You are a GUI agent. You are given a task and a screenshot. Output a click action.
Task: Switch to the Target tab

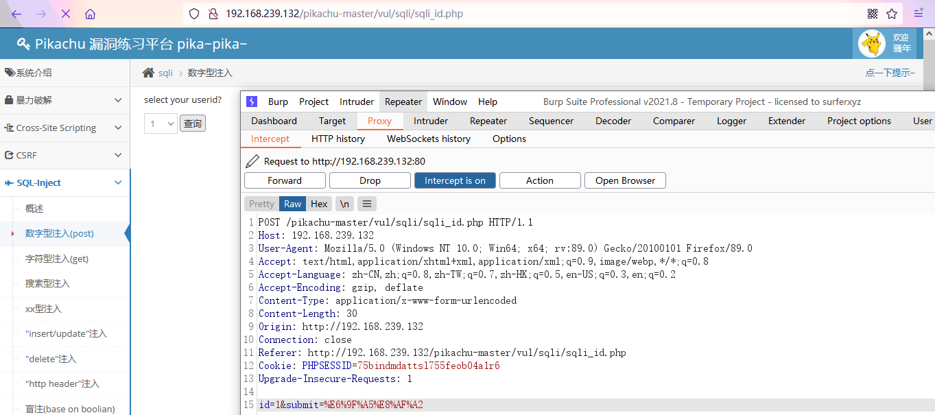(332, 121)
